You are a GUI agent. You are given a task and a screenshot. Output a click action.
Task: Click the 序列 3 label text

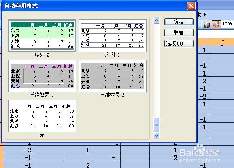point(112,55)
